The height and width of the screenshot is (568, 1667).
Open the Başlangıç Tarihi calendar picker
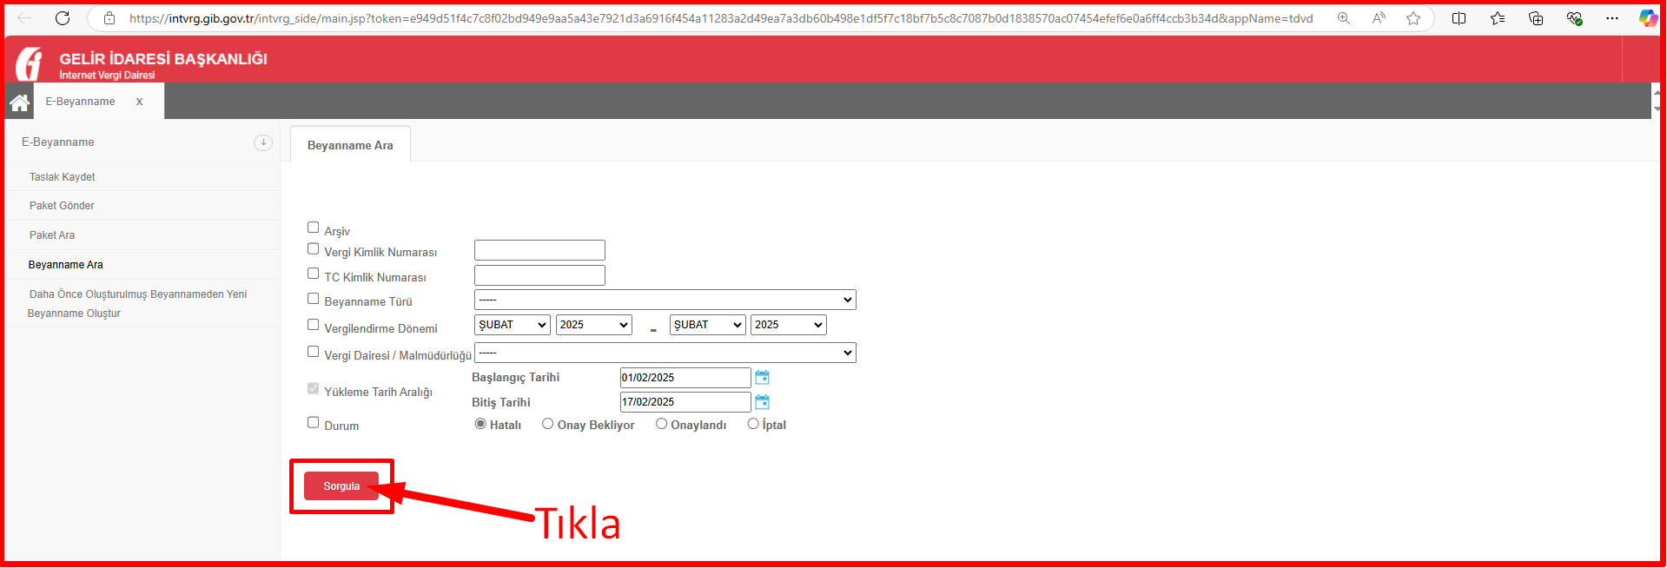click(762, 378)
